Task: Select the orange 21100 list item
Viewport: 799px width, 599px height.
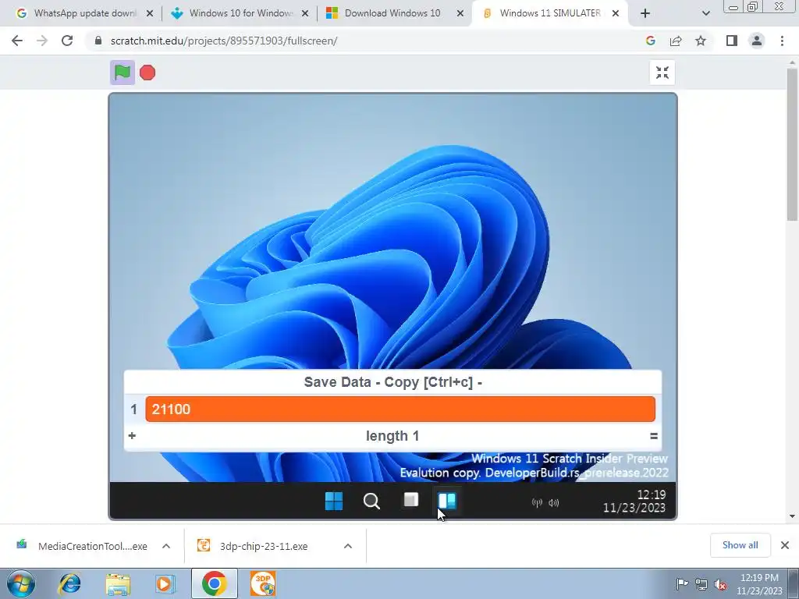Action: click(x=400, y=409)
